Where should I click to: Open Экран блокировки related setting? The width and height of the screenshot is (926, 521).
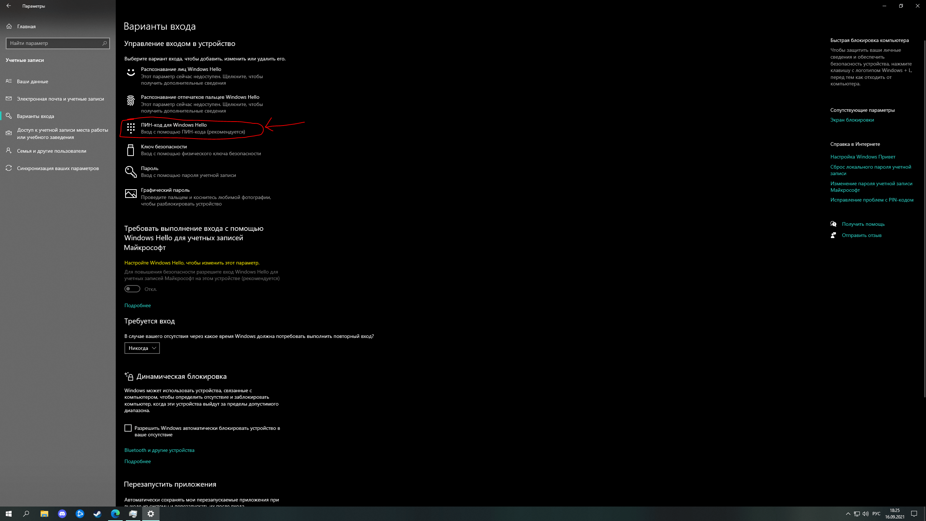(852, 120)
